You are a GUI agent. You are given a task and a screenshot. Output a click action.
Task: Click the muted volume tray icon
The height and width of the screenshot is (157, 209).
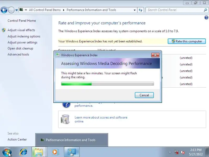coord(182,152)
